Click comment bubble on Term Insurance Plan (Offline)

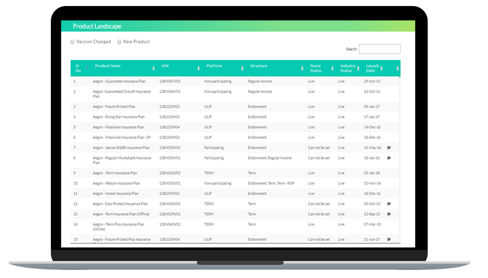coord(389,214)
